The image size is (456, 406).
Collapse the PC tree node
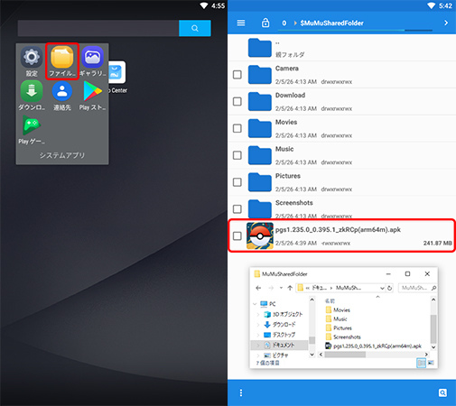[x=255, y=304]
